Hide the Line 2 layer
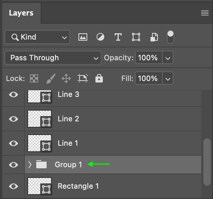This screenshot has width=213, height=199. (x=13, y=119)
